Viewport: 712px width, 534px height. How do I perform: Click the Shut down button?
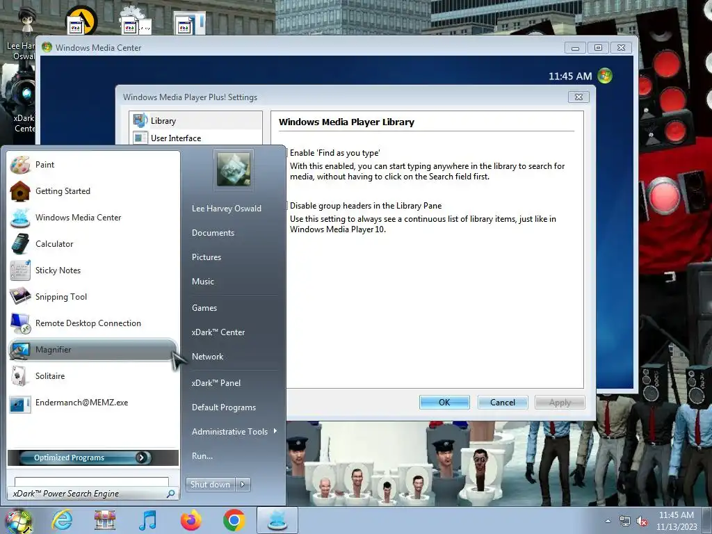[210, 485]
